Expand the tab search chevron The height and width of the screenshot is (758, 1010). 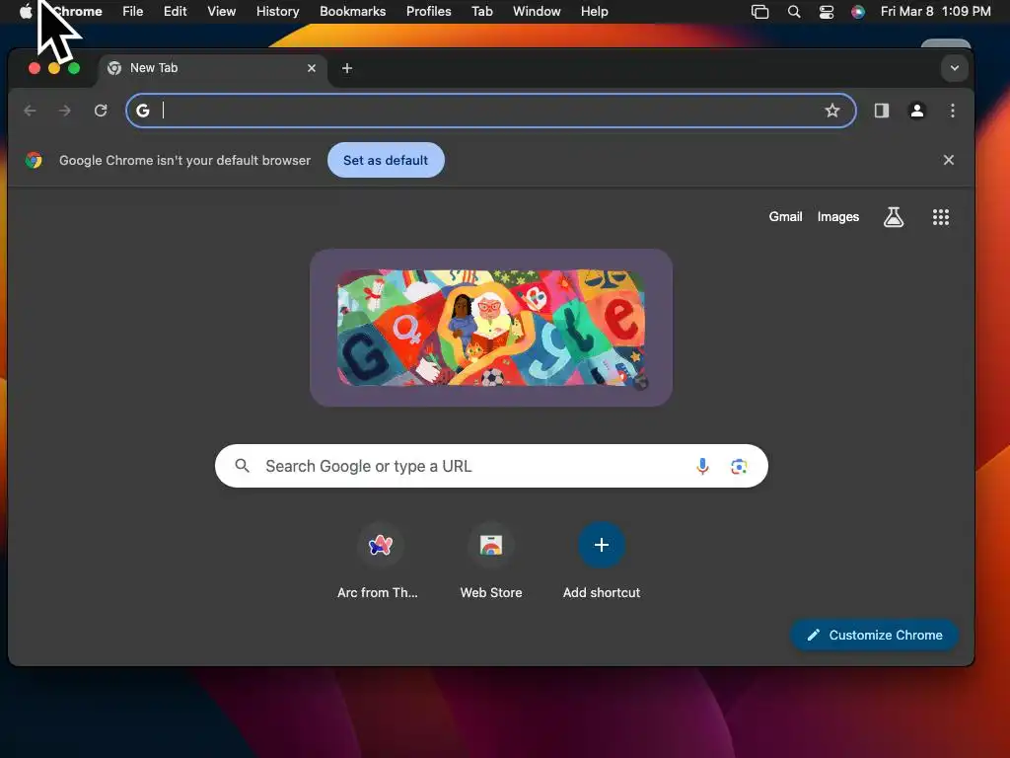(955, 68)
